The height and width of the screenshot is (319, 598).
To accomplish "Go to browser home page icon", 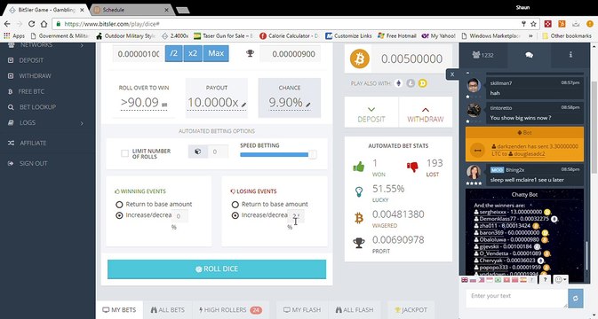I will pos(44,24).
